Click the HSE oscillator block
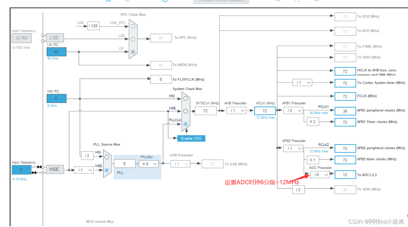This screenshot has width=408, height=227. click(x=55, y=169)
